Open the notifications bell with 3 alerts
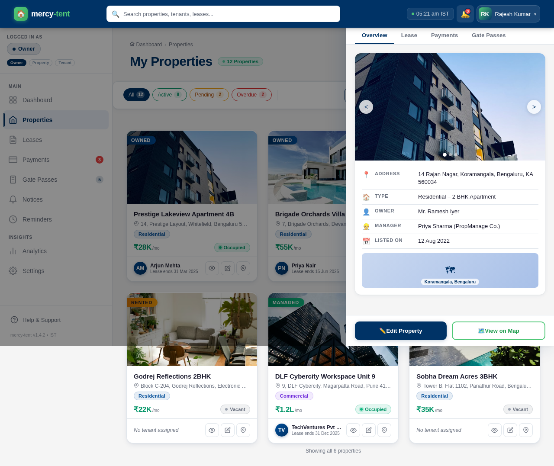The width and height of the screenshot is (554, 466). [x=465, y=13]
